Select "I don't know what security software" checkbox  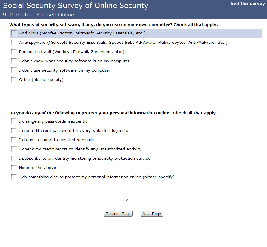14,61
